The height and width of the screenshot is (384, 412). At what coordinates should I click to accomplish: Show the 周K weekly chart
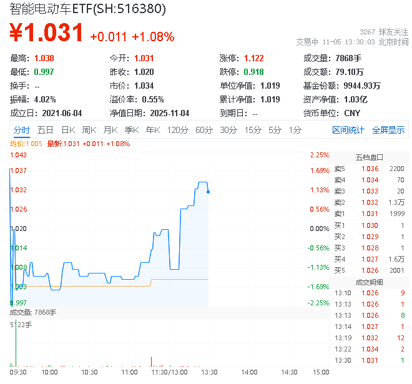(89, 130)
